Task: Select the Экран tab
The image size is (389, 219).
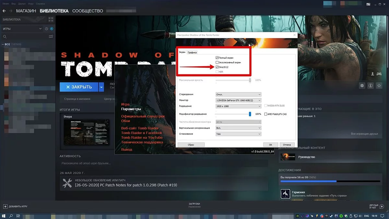Action: pyautogui.click(x=182, y=52)
